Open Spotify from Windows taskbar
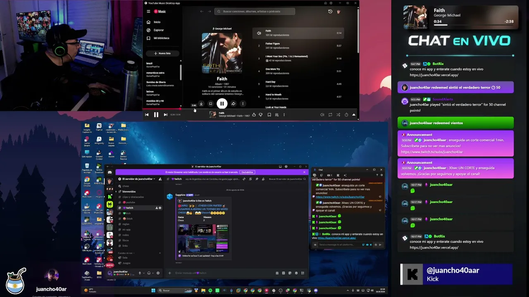The image size is (529, 297). point(210,290)
